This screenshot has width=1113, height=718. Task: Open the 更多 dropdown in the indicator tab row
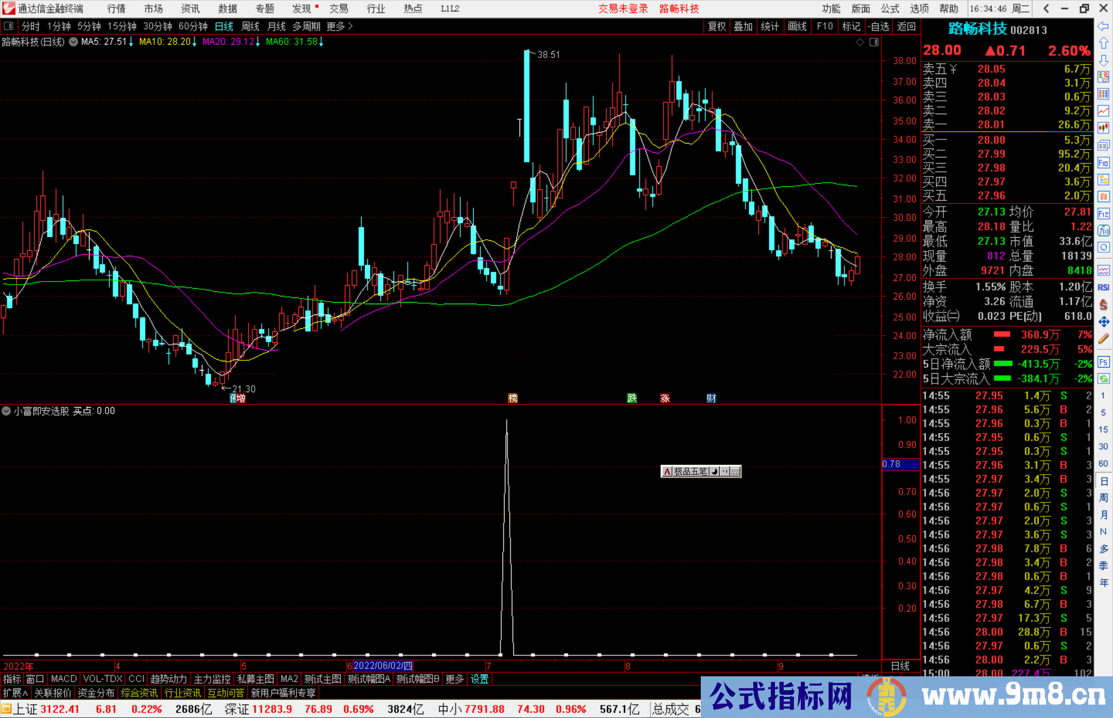click(x=453, y=679)
